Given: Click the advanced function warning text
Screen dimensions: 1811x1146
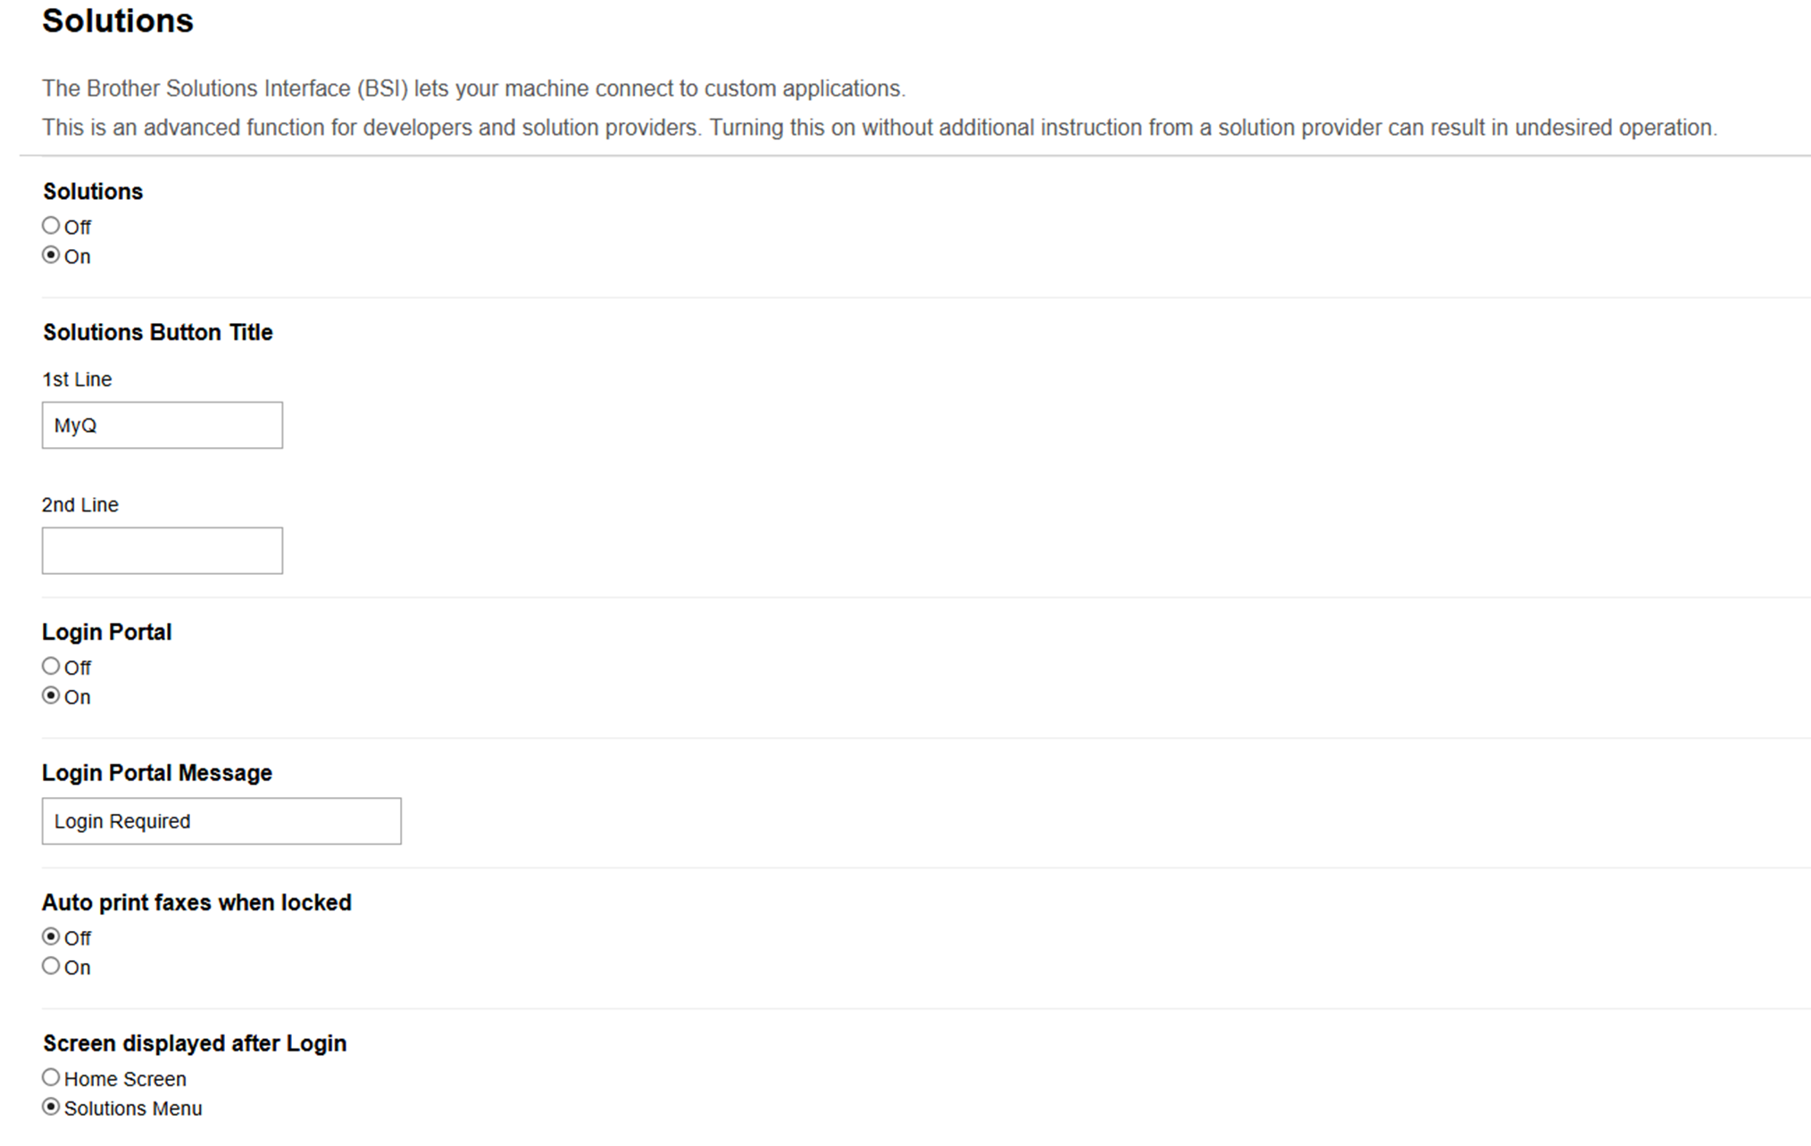Looking at the screenshot, I should point(879,128).
